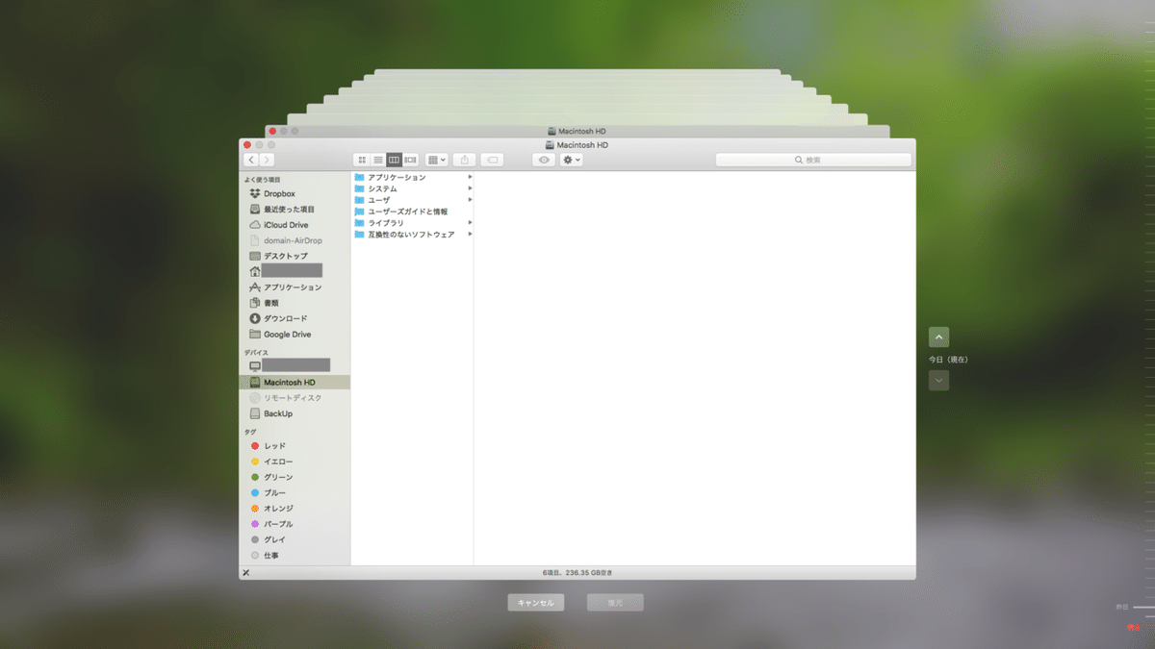Select the computer device icon under デバイス
This screenshot has height=649, width=1155.
coord(255,366)
